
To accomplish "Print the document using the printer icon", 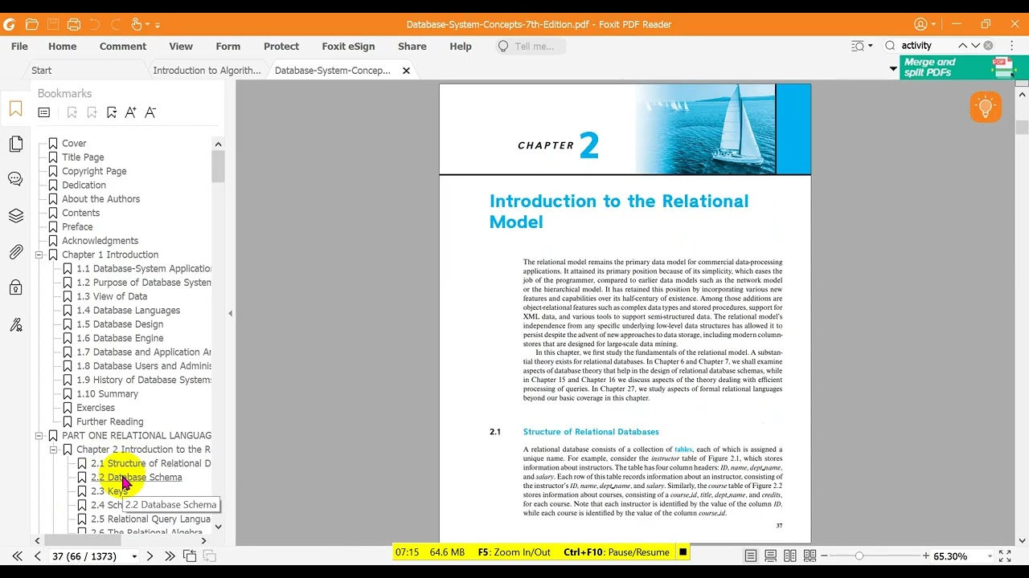I will point(74,24).
